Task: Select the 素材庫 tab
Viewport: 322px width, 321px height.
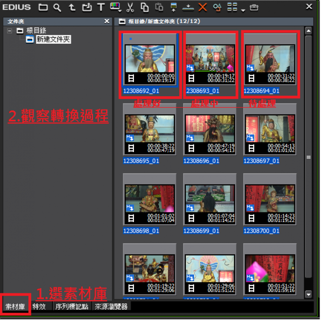Action: click(15, 306)
